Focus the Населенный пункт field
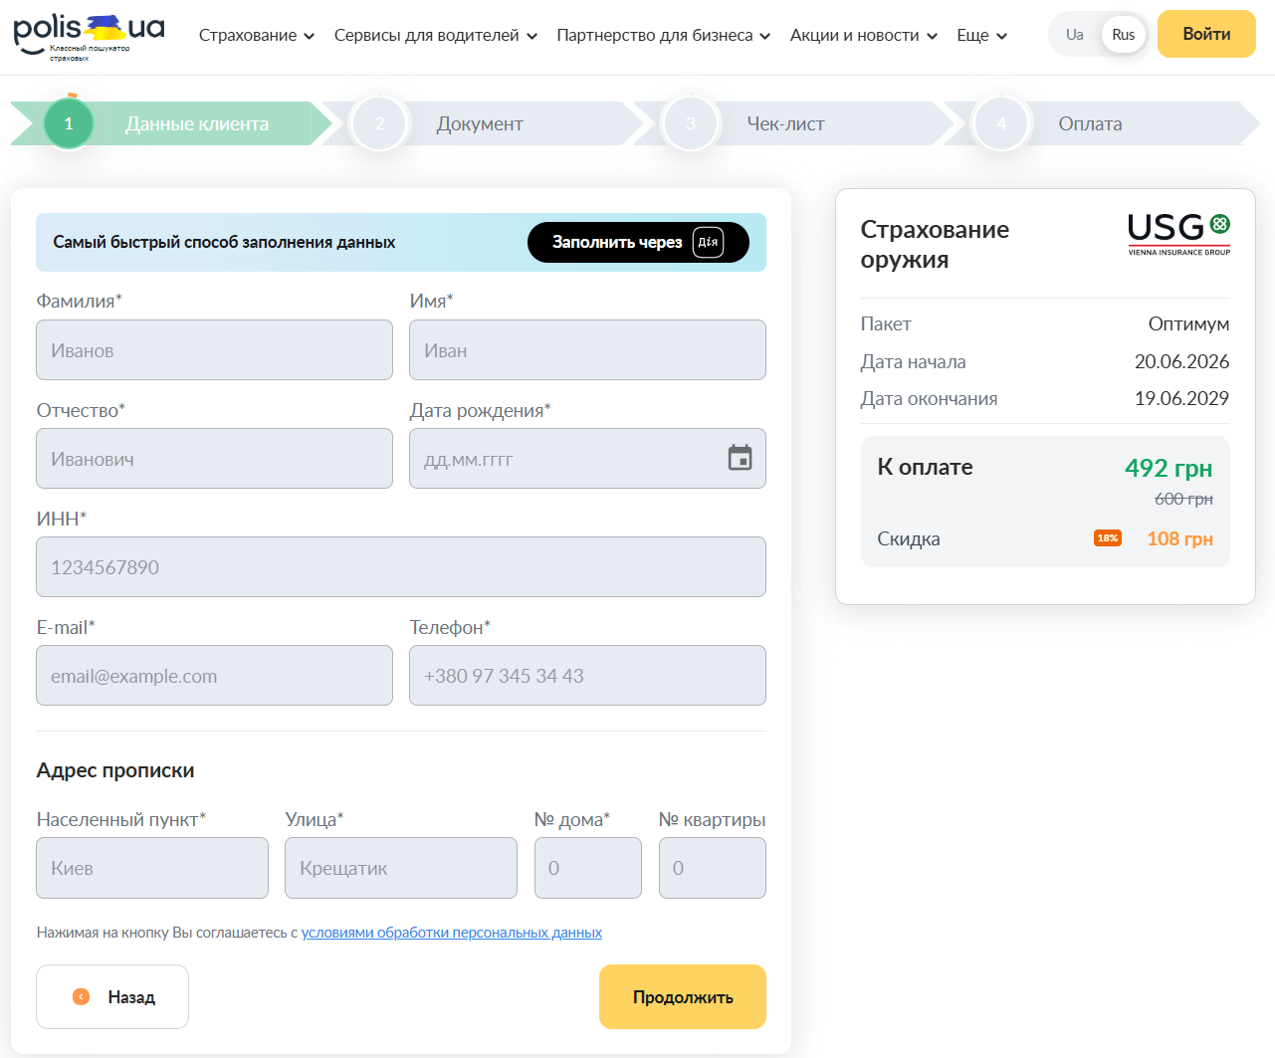The width and height of the screenshot is (1275, 1058). click(x=152, y=868)
